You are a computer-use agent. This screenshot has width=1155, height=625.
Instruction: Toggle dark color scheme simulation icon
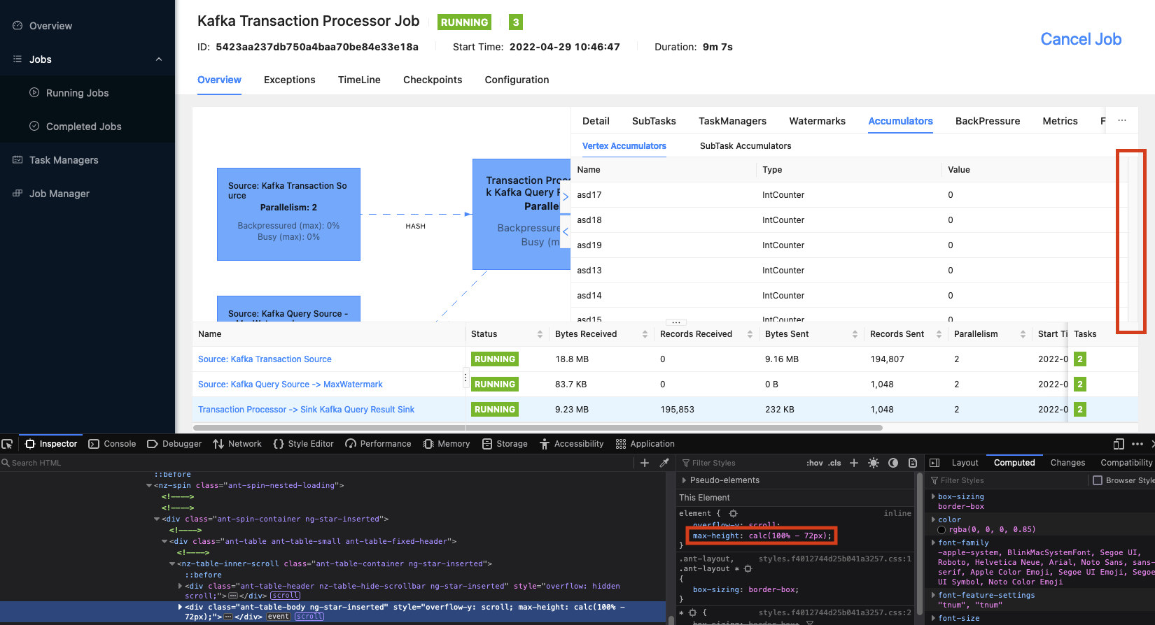[893, 463]
